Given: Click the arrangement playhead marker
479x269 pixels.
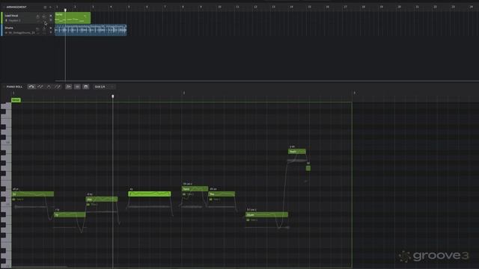Looking at the screenshot, I should pos(65,10).
